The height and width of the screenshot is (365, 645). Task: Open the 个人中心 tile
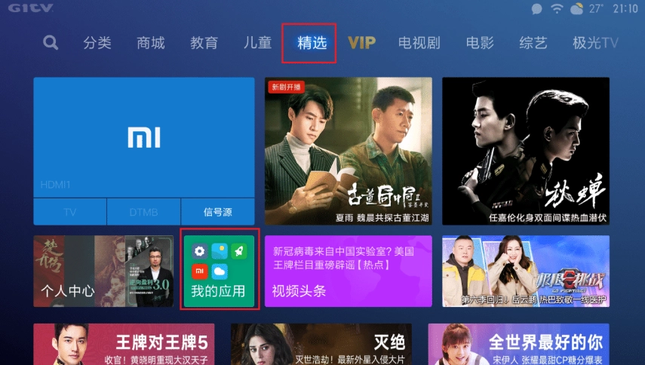click(103, 271)
